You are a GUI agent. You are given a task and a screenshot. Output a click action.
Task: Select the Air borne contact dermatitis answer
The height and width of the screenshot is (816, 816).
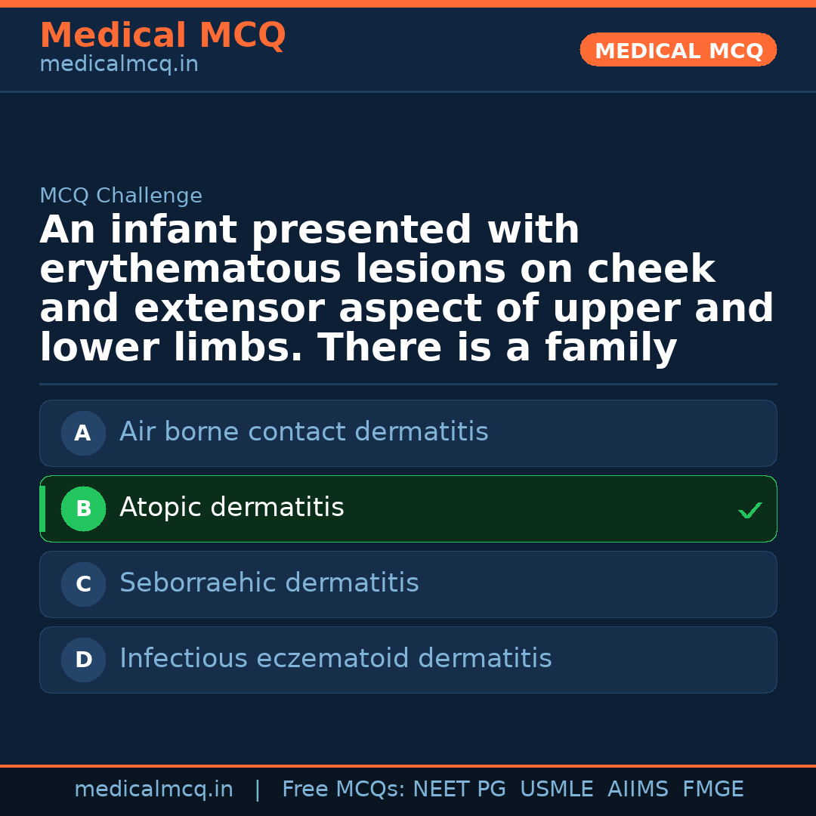(304, 432)
